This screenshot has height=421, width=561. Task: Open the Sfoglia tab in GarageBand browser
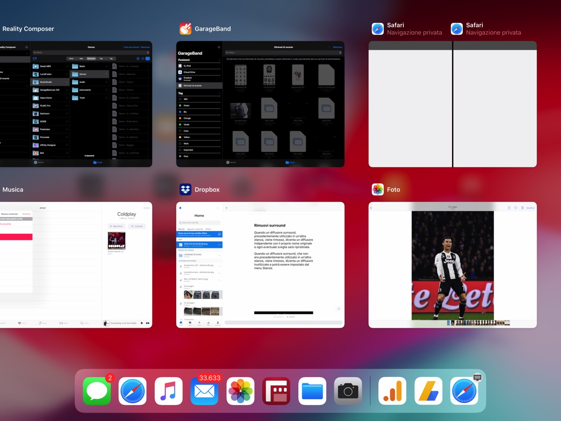pos(290,162)
